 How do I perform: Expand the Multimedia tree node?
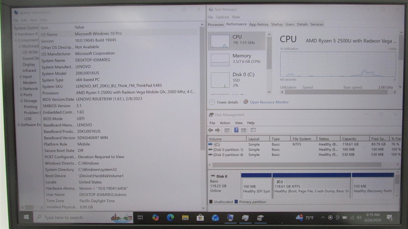point(20,46)
